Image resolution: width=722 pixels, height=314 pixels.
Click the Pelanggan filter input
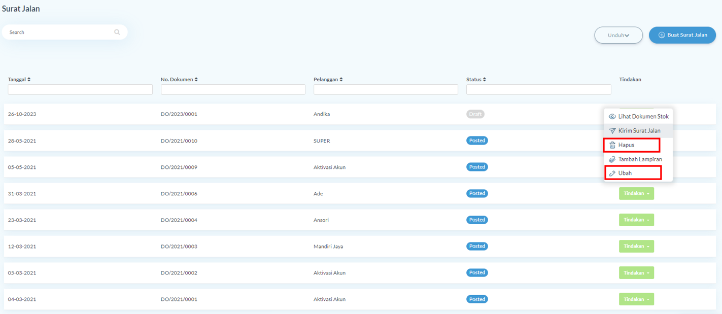(x=386, y=89)
